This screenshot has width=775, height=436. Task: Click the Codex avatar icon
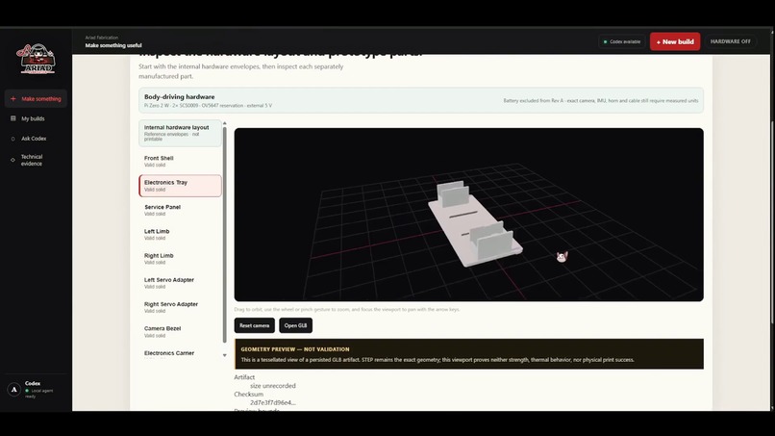pyautogui.click(x=13, y=390)
